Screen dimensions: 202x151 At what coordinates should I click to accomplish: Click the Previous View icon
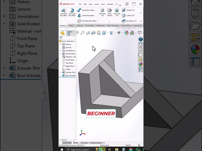click(88, 33)
